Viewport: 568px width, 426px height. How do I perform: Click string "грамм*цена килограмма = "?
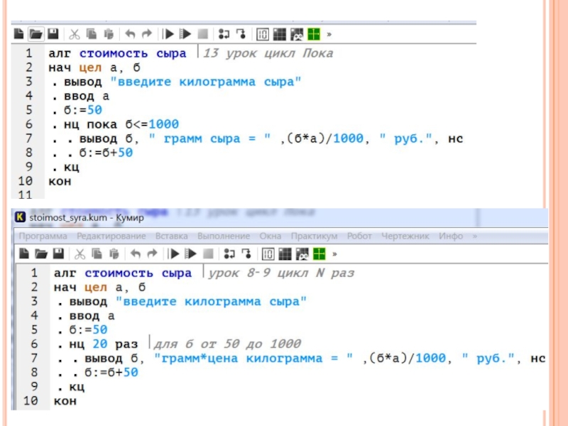click(253, 359)
